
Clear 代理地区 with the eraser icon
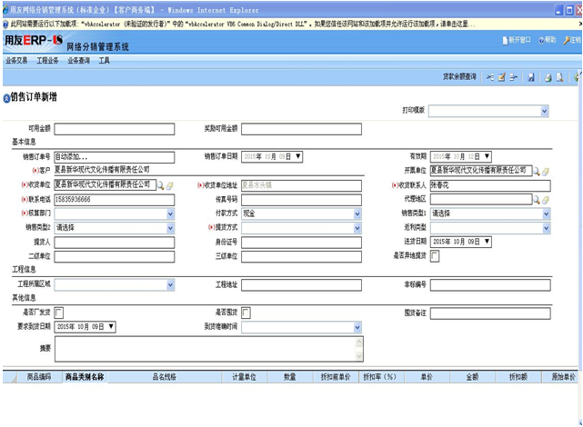click(x=546, y=200)
